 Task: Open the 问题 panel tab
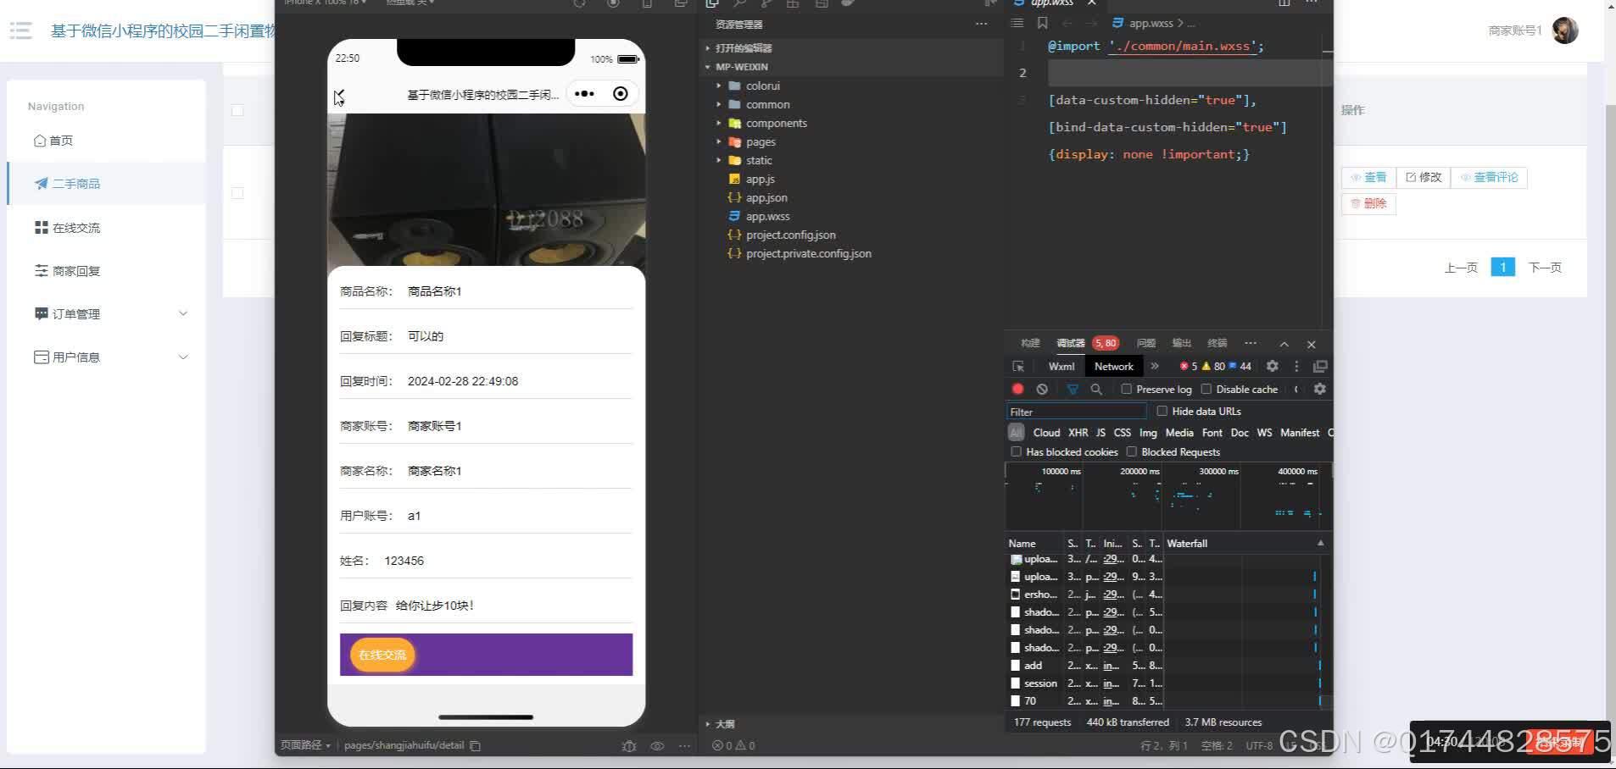[x=1146, y=343]
